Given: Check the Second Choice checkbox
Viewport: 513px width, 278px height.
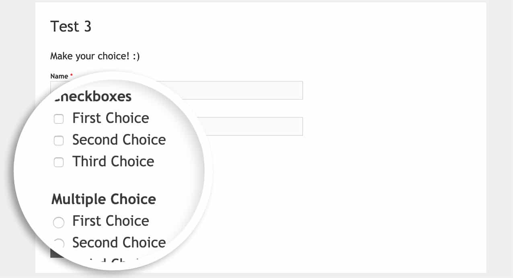Looking at the screenshot, I should click(59, 141).
